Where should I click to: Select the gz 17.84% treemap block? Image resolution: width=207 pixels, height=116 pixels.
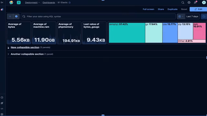pyautogui.click(x=154, y=33)
